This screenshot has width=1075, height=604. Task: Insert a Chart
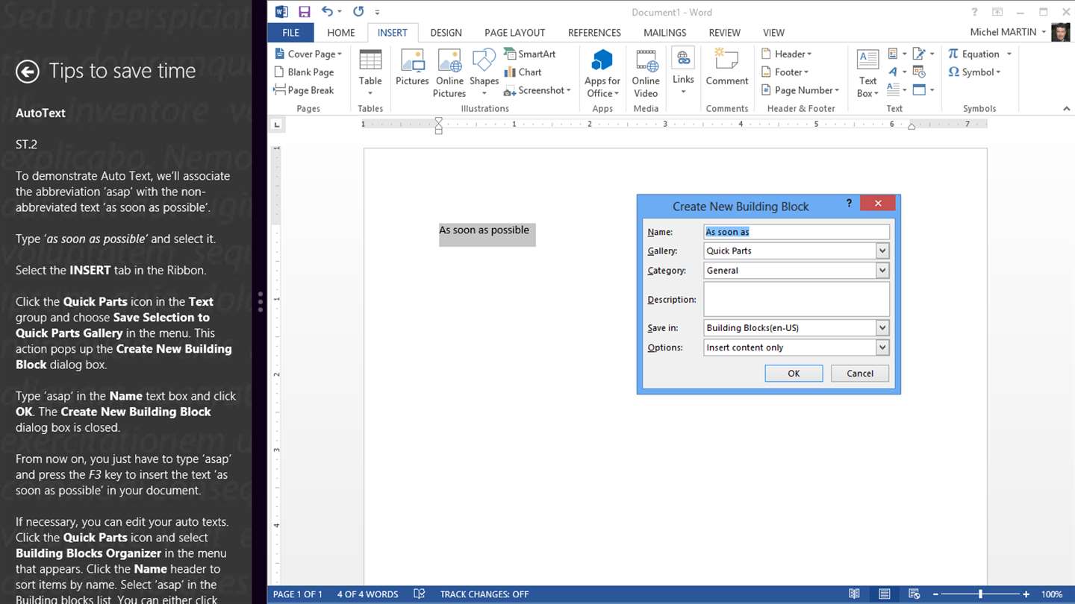(523, 72)
